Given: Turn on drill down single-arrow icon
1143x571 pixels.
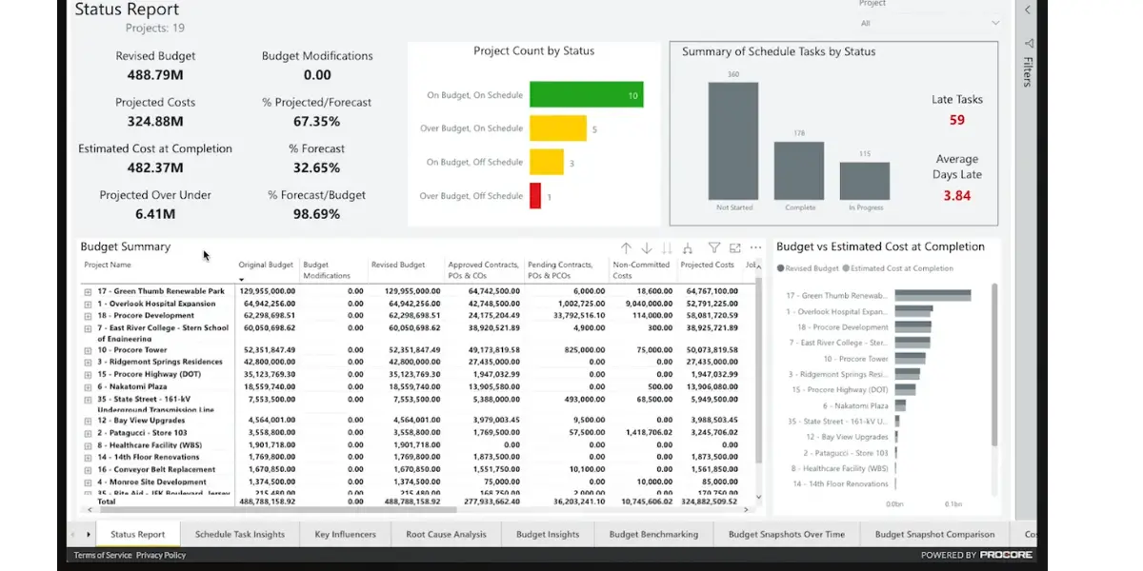Looking at the screenshot, I should (x=647, y=247).
